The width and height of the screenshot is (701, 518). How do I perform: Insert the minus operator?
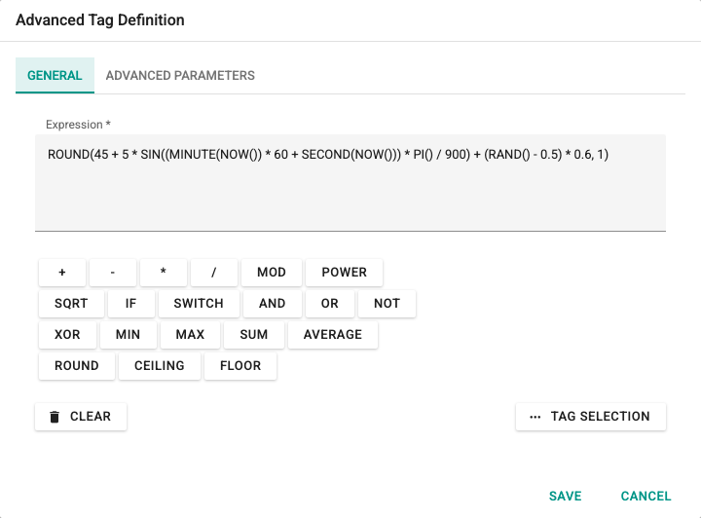click(113, 273)
